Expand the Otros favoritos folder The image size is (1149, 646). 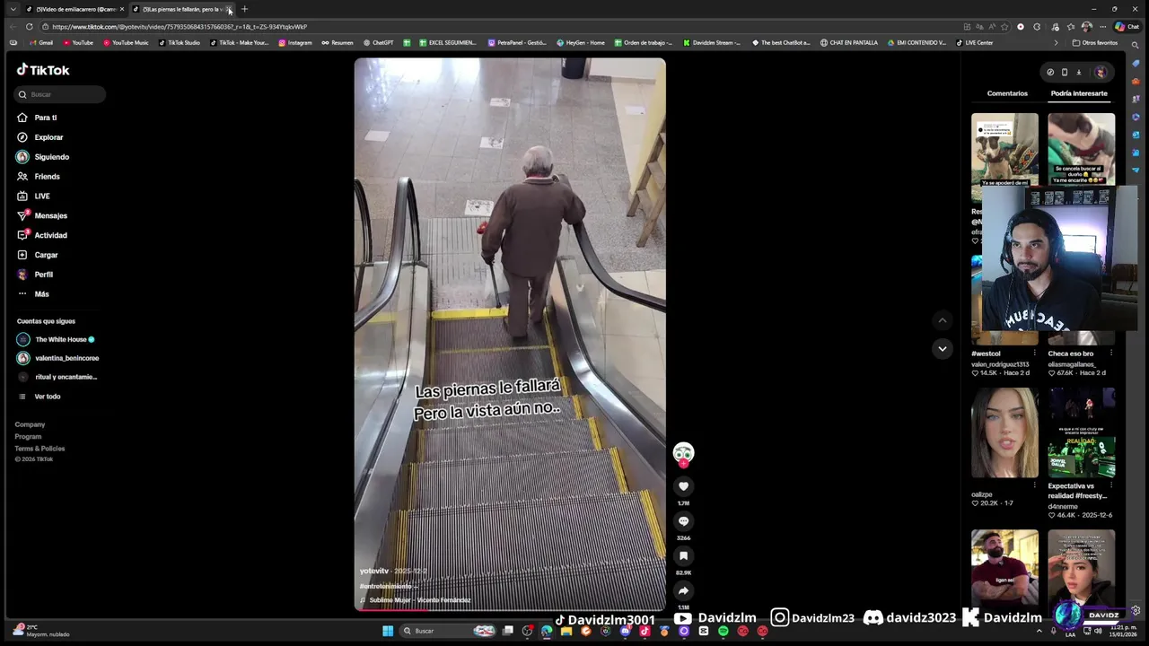pyautogui.click(x=1095, y=42)
